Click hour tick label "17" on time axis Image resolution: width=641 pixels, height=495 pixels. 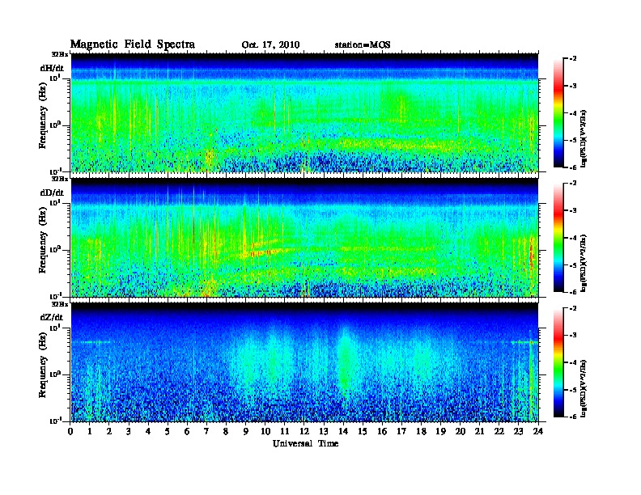click(x=402, y=432)
